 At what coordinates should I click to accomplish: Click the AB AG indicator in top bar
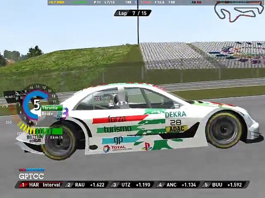197,2
